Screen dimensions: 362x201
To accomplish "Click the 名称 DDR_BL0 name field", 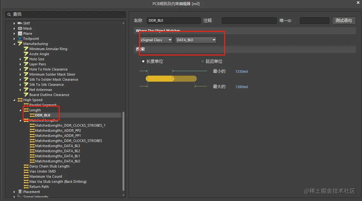I will pyautogui.click(x=174, y=20).
